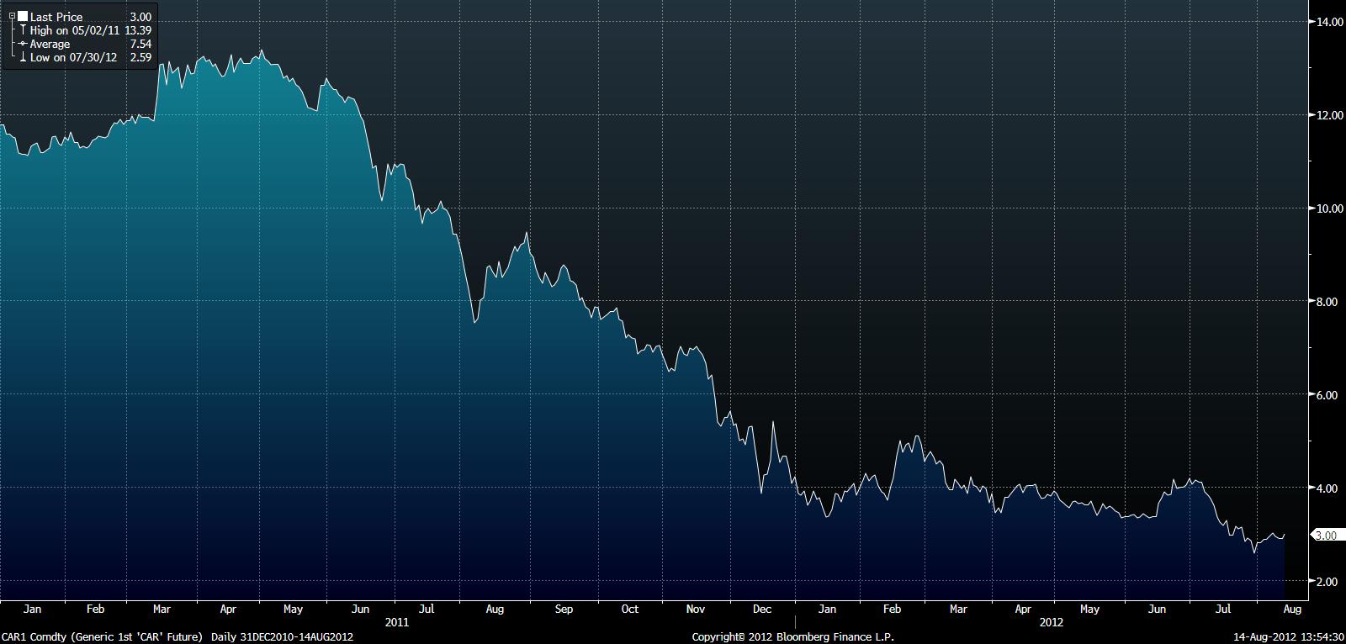This screenshot has height=644, width=1346.
Task: Click the 2011 year label on time axis
Action: (x=396, y=623)
